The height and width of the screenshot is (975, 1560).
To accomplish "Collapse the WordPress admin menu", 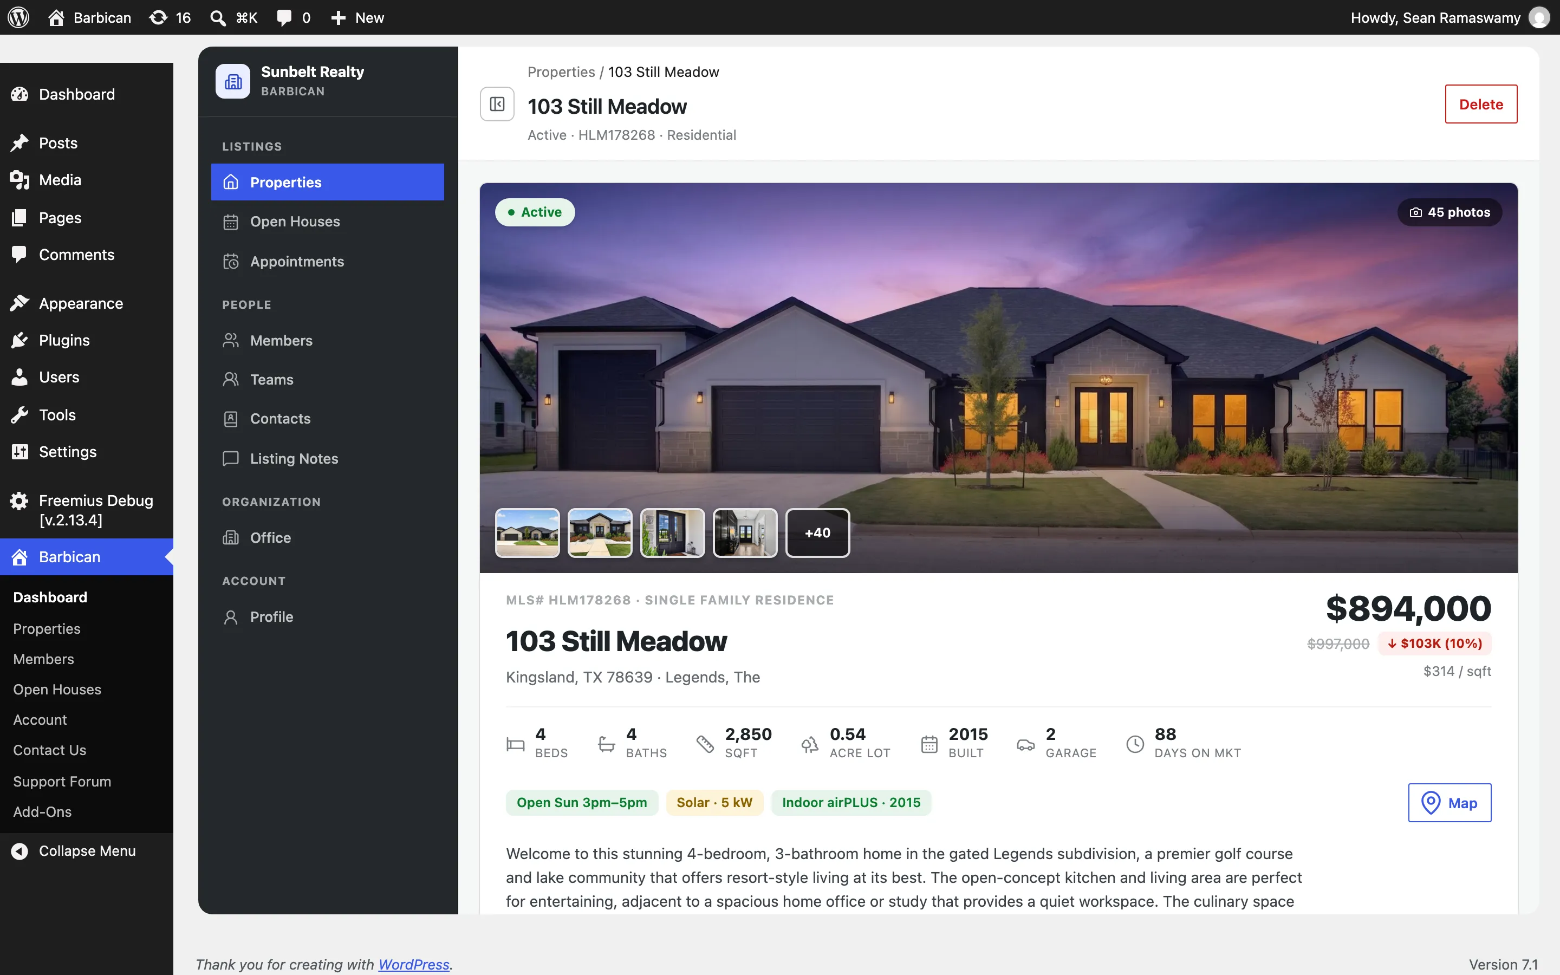I will 86,851.
